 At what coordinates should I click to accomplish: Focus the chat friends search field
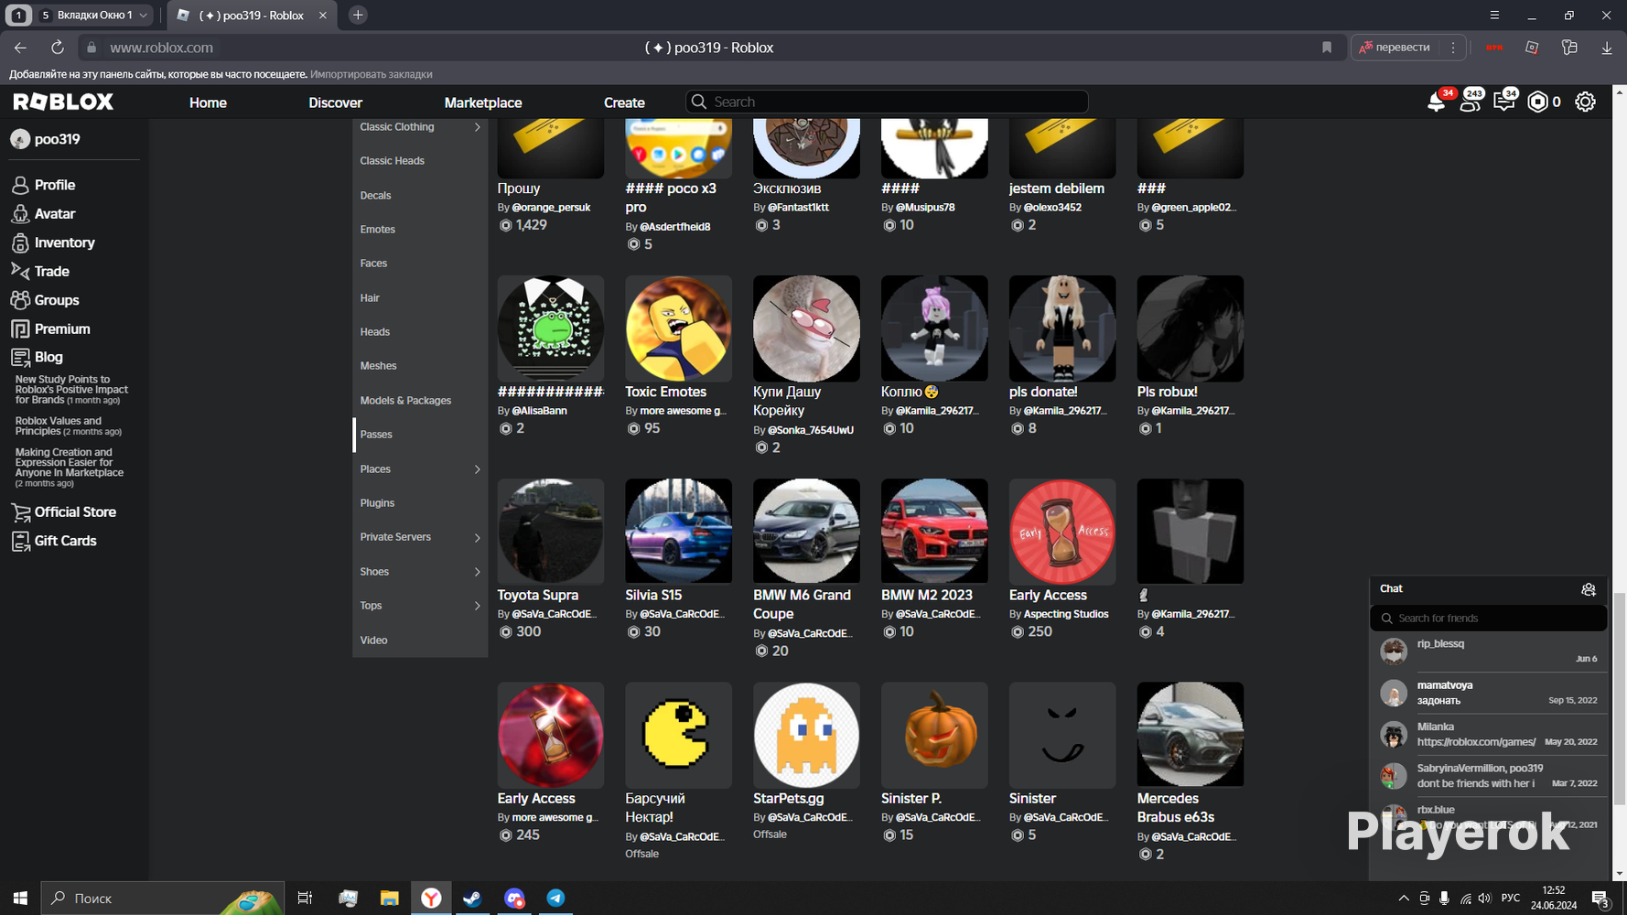pos(1488,619)
